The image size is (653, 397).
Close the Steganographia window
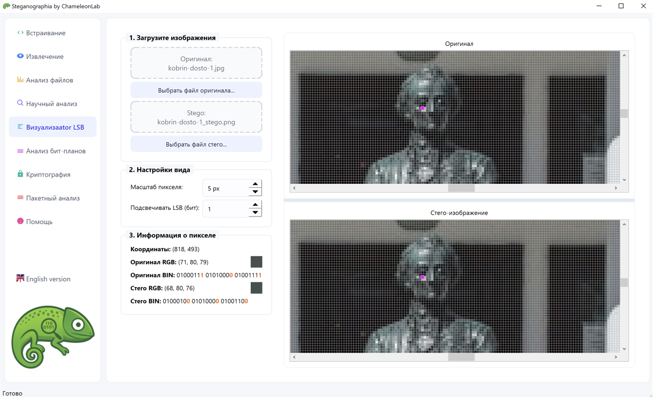tap(643, 6)
